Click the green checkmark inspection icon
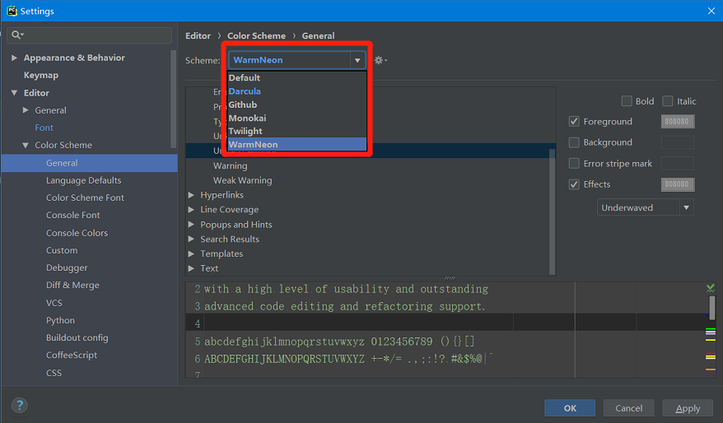 click(x=710, y=288)
